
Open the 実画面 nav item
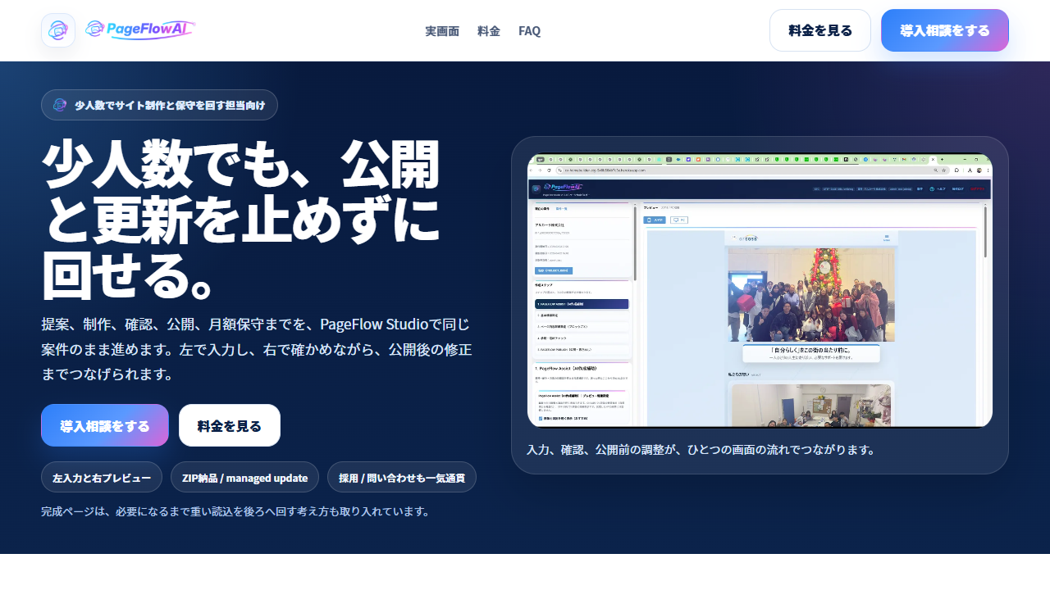[x=442, y=31]
